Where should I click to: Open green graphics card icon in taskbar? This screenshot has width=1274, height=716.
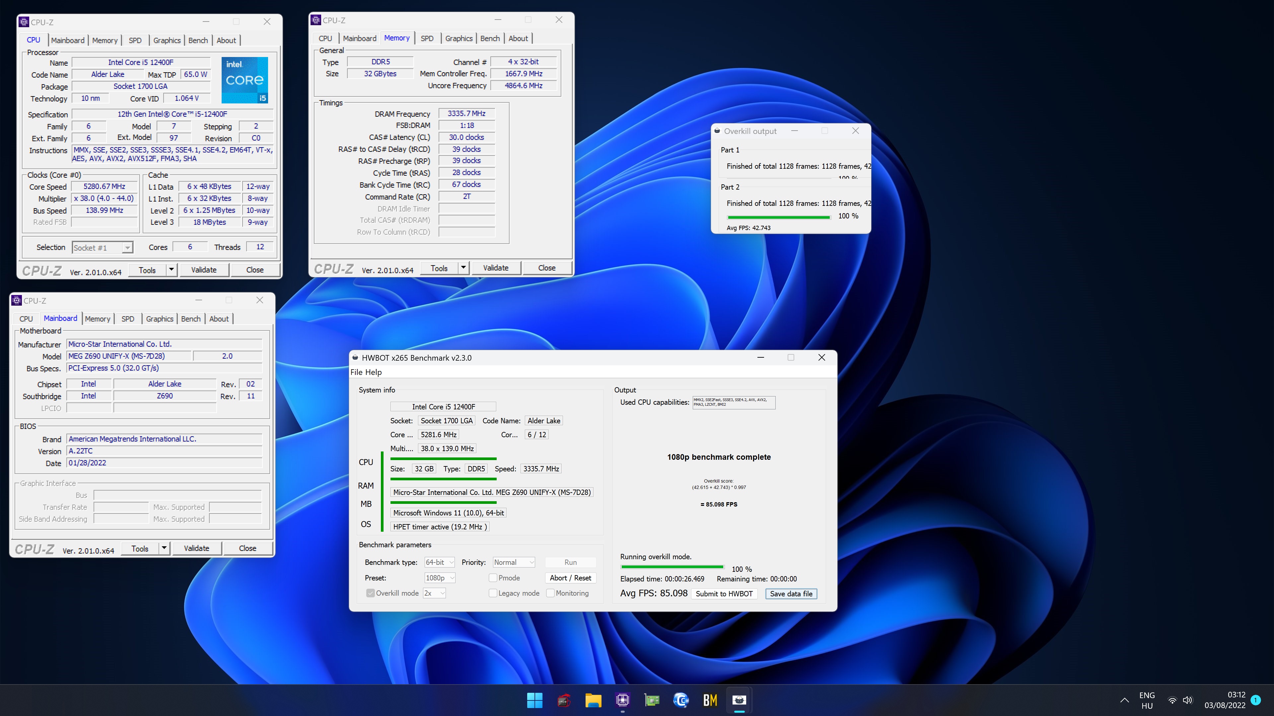point(652,700)
